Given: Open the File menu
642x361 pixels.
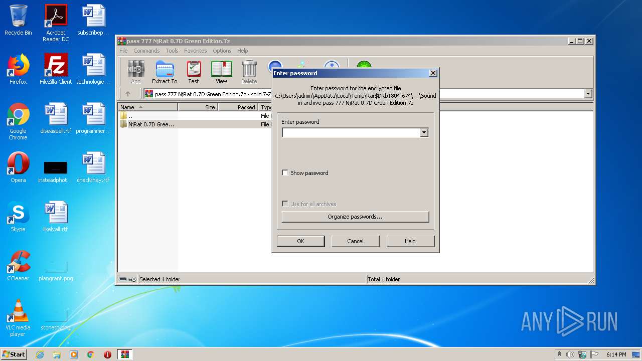Looking at the screenshot, I should 123,51.
